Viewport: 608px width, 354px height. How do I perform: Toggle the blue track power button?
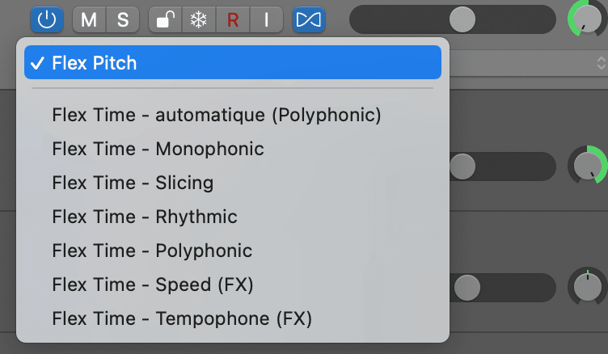(47, 19)
